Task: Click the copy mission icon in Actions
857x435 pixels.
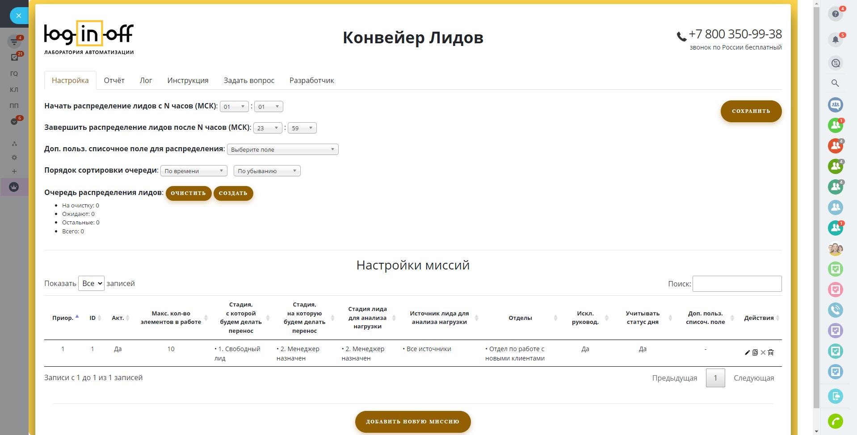Action: pos(755,352)
